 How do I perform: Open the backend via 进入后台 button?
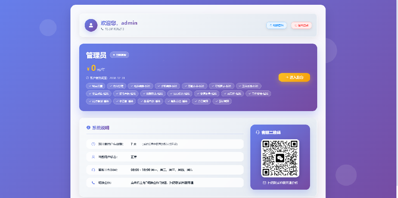tap(294, 77)
